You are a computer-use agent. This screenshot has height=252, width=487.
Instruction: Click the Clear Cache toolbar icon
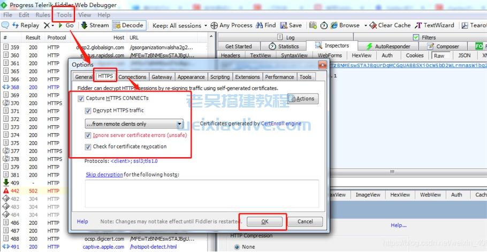point(373,25)
